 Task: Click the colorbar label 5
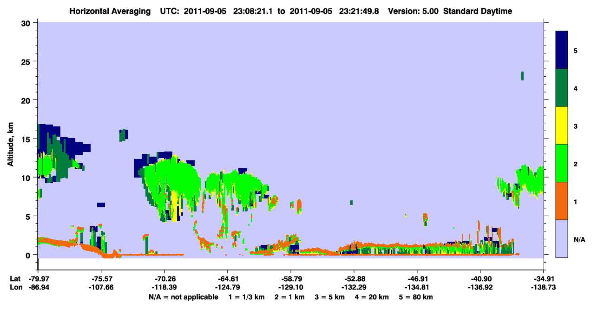pos(576,50)
